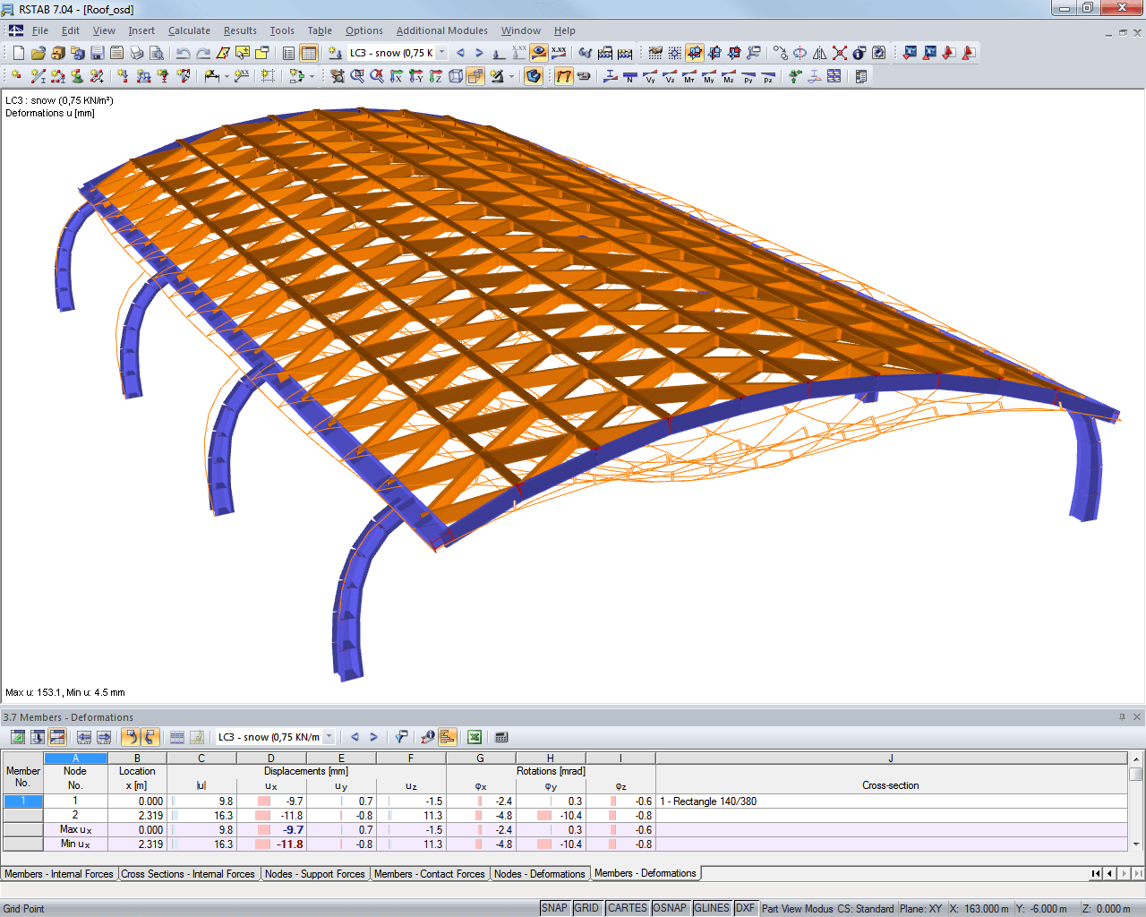Toggle GLINES in status bar
The height and width of the screenshot is (917, 1146).
(x=712, y=908)
